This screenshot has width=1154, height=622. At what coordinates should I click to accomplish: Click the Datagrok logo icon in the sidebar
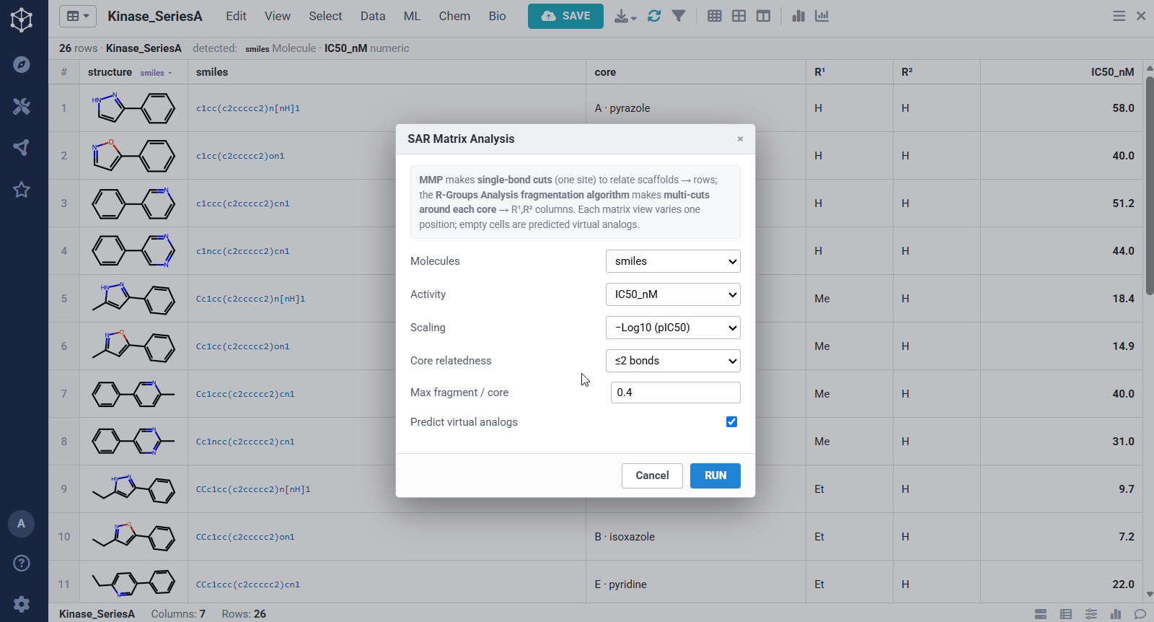tap(22, 19)
